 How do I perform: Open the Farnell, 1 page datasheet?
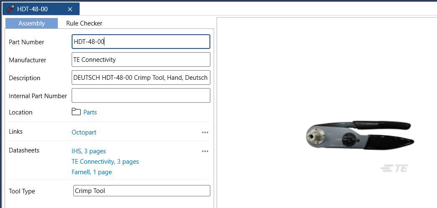coord(92,172)
